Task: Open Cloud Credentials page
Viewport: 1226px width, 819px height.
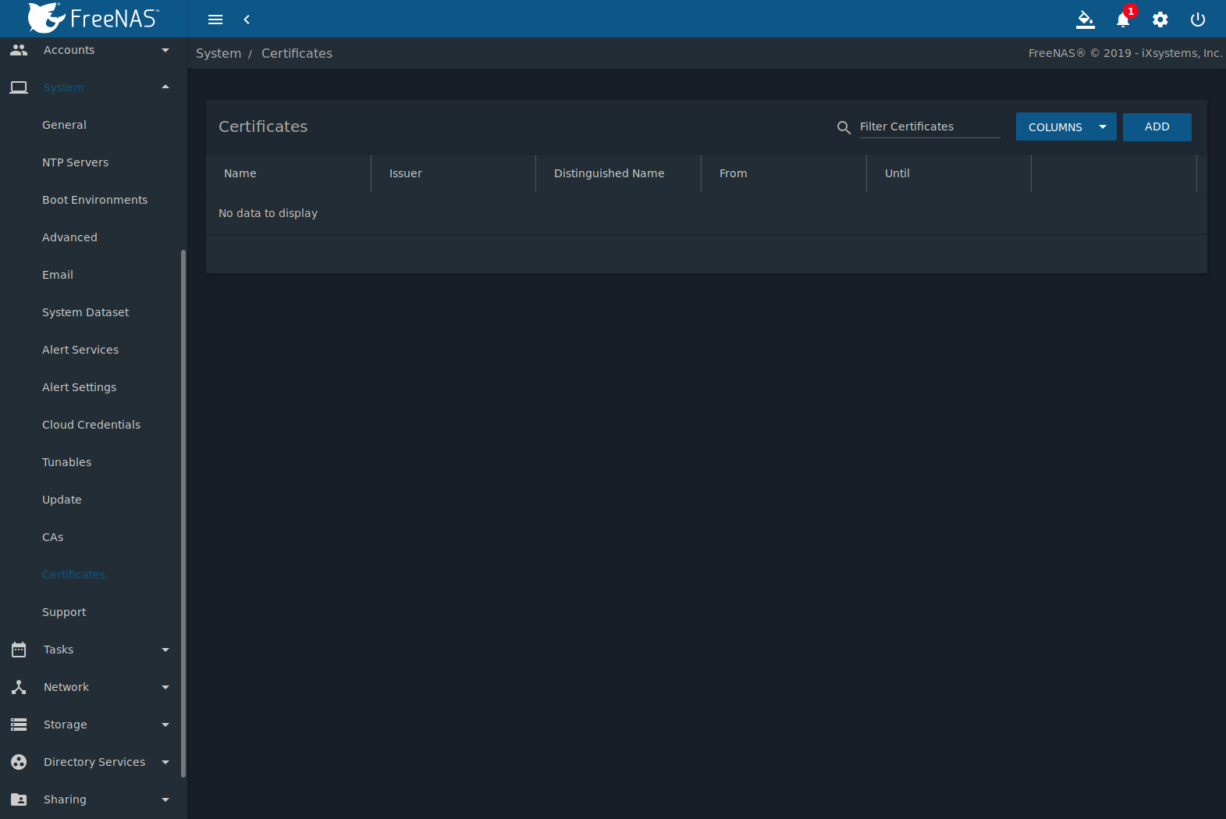Action: [x=91, y=425]
